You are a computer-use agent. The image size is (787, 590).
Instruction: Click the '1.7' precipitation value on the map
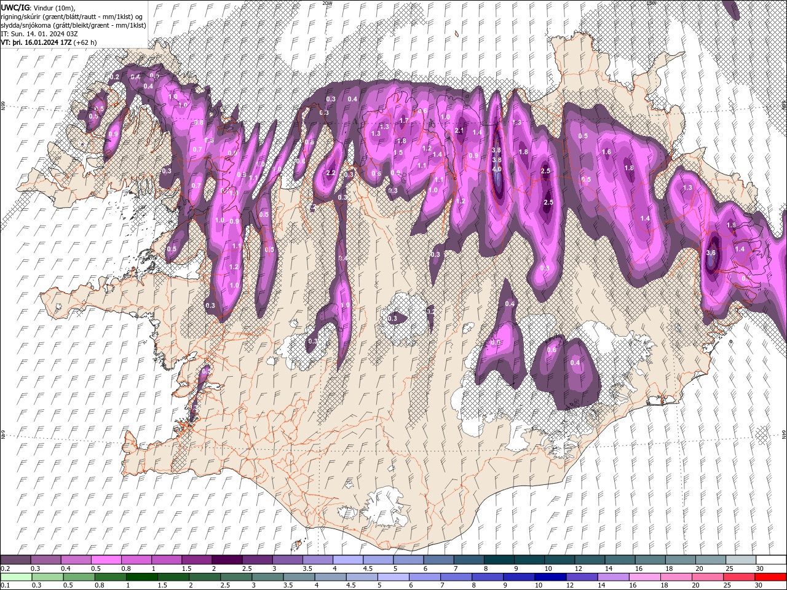coord(404,120)
